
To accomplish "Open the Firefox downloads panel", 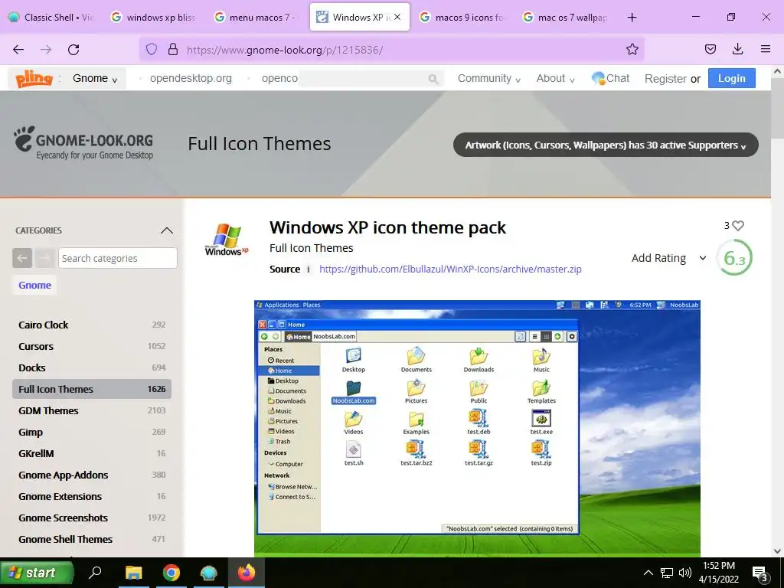I will click(737, 49).
